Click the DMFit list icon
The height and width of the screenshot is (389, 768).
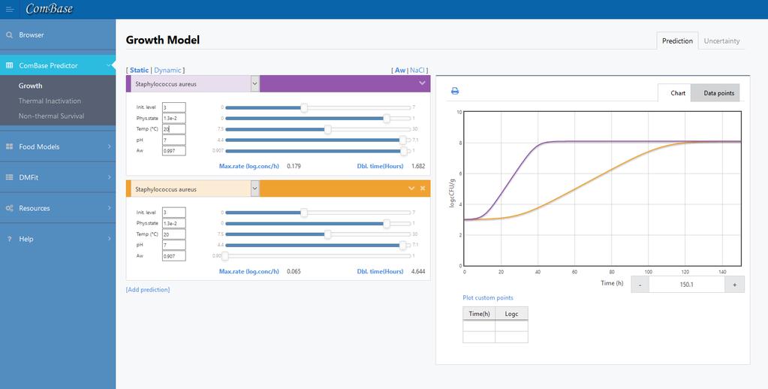tap(9, 177)
